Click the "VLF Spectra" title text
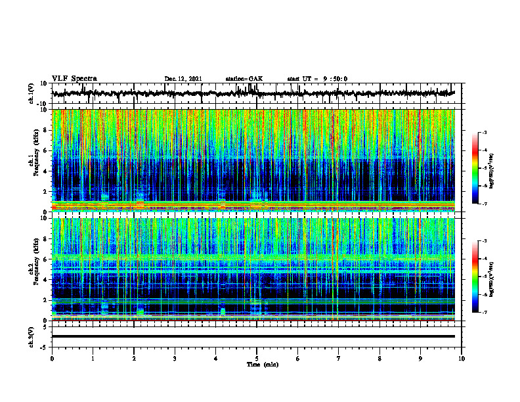Viewport: 520px width, 402px height. click(x=74, y=79)
